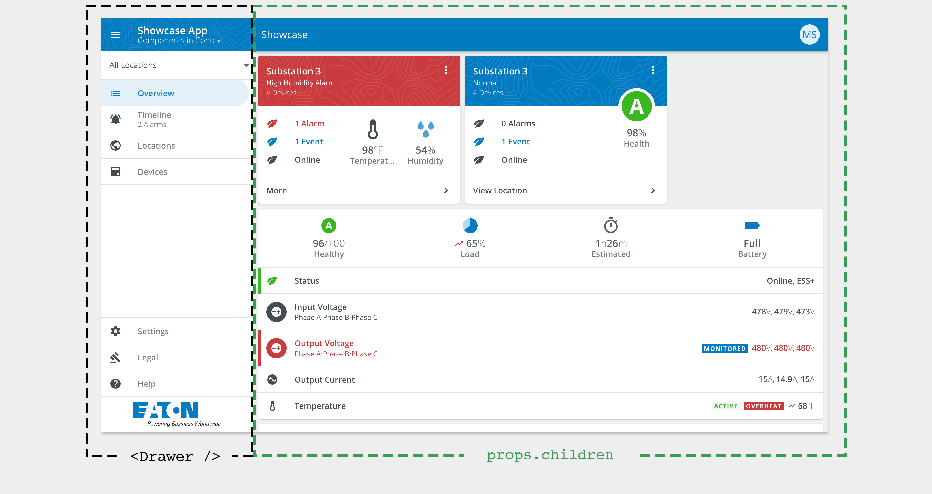
Task: Click the red alarm leaf icon
Action: pyautogui.click(x=272, y=124)
